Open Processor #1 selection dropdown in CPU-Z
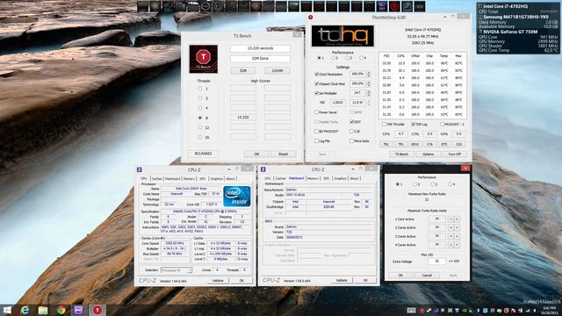This screenshot has width=562, height=316. pos(177,269)
